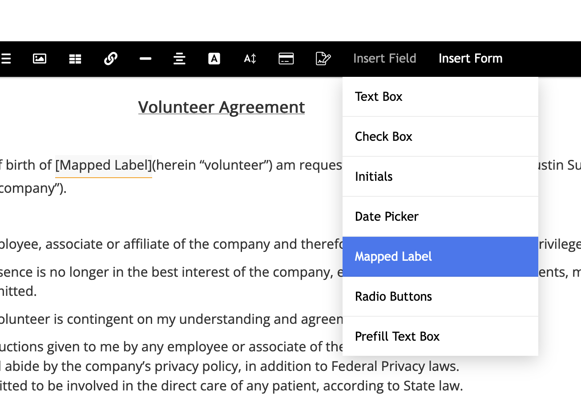The height and width of the screenshot is (398, 581).
Task: Open the Insert Form menu
Action: (470, 59)
